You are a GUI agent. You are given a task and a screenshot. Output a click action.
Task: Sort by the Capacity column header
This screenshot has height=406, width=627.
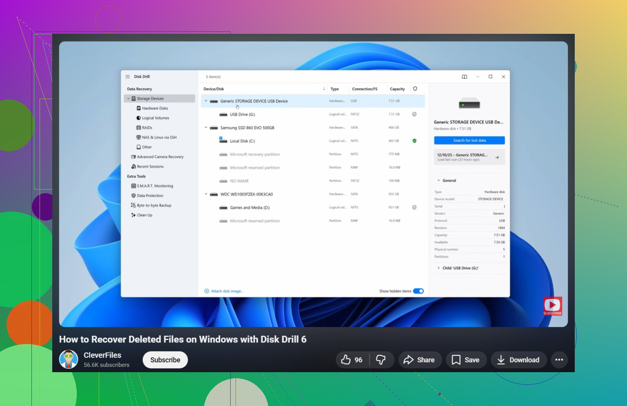tap(397, 89)
